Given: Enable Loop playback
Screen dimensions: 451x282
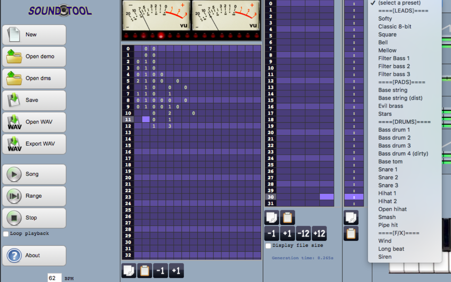Looking at the screenshot, I should coord(6,233).
